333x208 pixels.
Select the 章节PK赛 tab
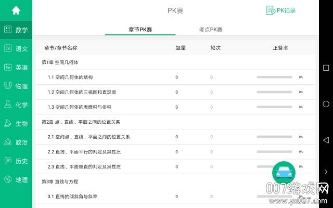(140, 30)
